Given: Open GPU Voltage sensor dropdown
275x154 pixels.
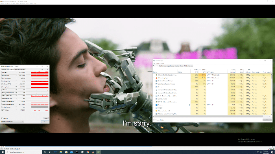Looking at the screenshot, I should pyautogui.click(x=16, y=110).
